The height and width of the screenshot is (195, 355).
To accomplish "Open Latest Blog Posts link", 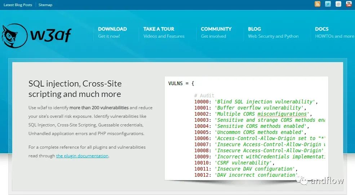I will click(18, 5).
